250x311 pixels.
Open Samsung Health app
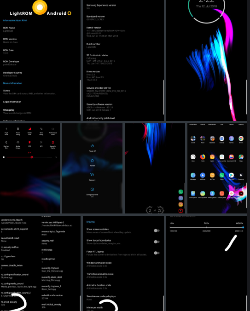click(203, 193)
